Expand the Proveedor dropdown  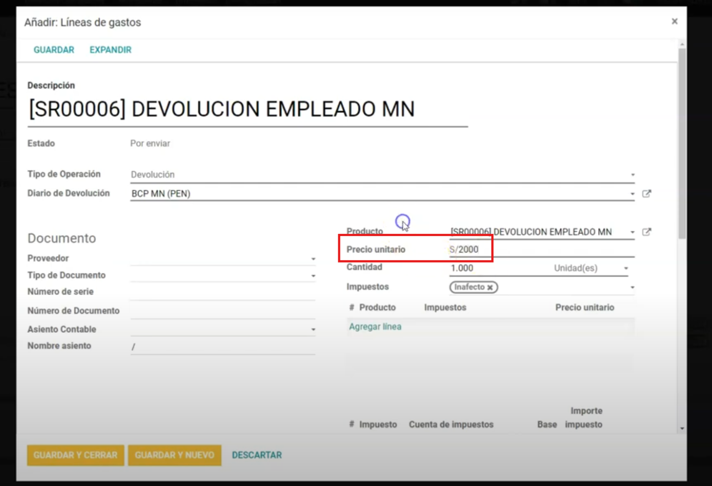click(x=313, y=259)
